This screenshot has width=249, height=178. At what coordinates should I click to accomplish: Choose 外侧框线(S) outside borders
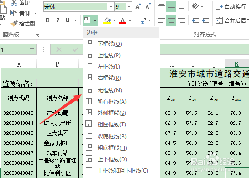(121, 113)
